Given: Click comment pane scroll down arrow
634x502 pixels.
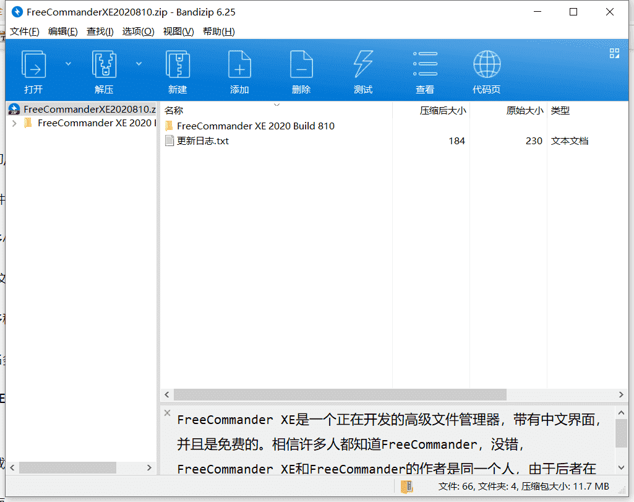Looking at the screenshot, I should click(x=622, y=467).
